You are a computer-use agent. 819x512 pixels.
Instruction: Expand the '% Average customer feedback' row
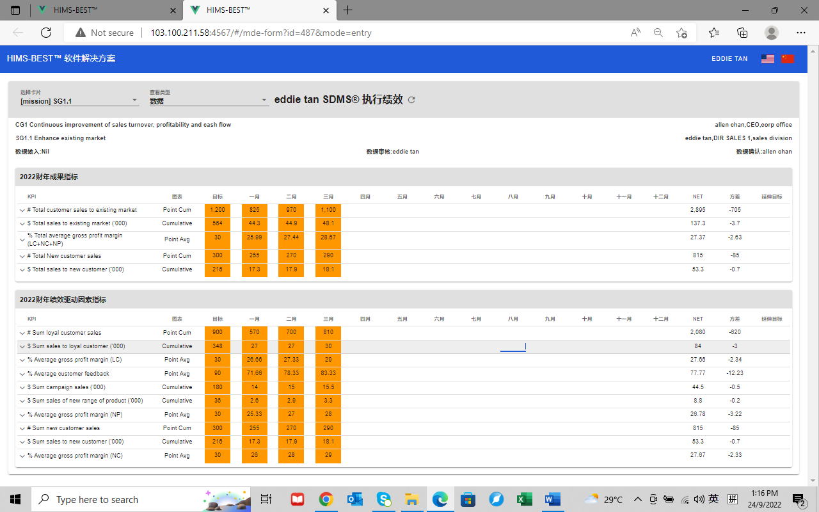(x=22, y=374)
